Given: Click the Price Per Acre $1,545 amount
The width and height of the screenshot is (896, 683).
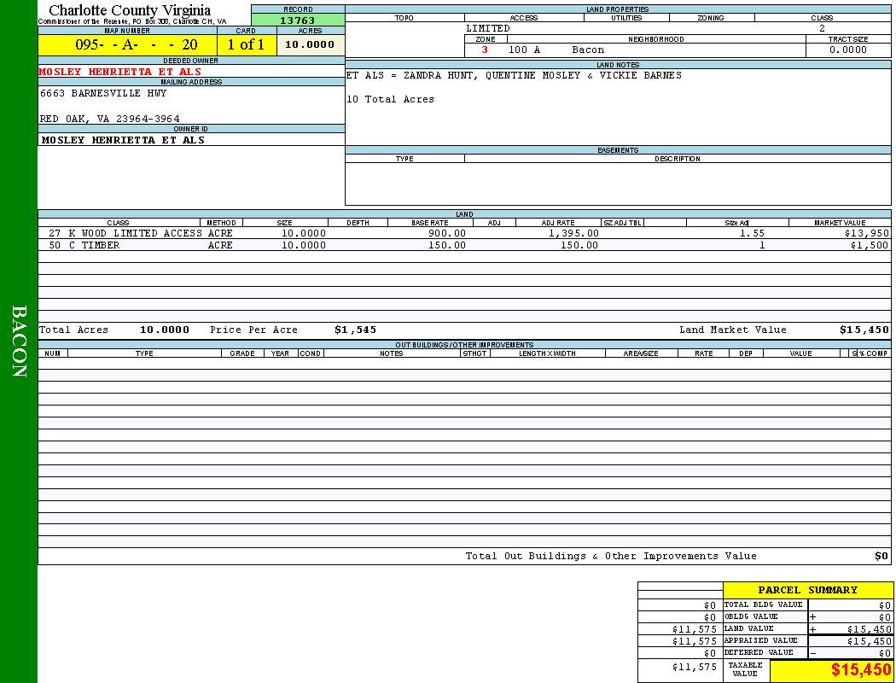Looking at the screenshot, I should (x=355, y=330).
